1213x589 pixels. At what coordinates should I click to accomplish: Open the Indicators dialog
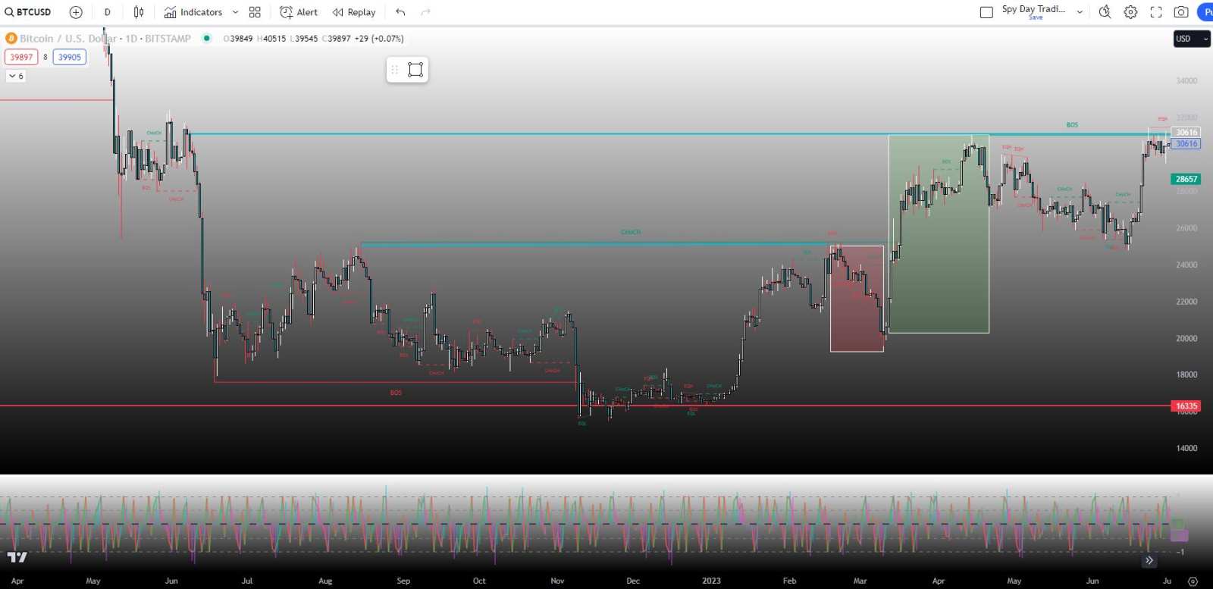(193, 12)
